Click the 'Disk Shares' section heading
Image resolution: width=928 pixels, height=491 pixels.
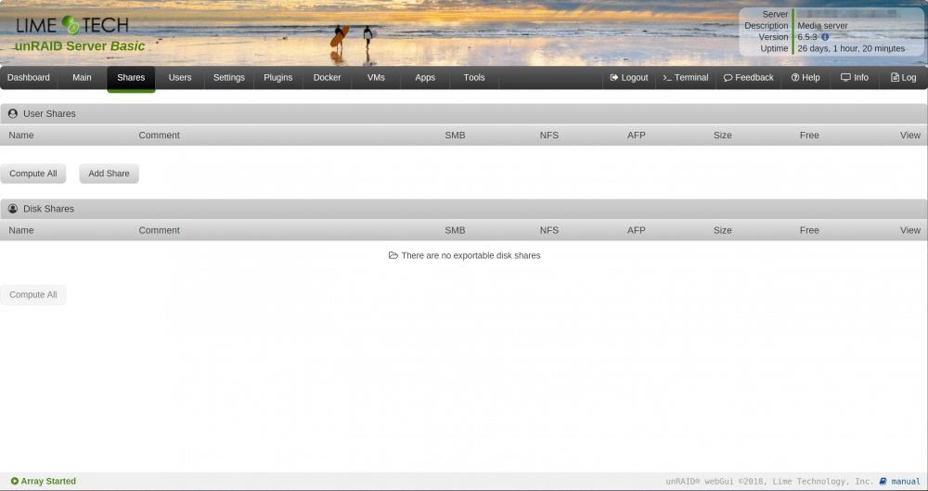click(x=48, y=209)
